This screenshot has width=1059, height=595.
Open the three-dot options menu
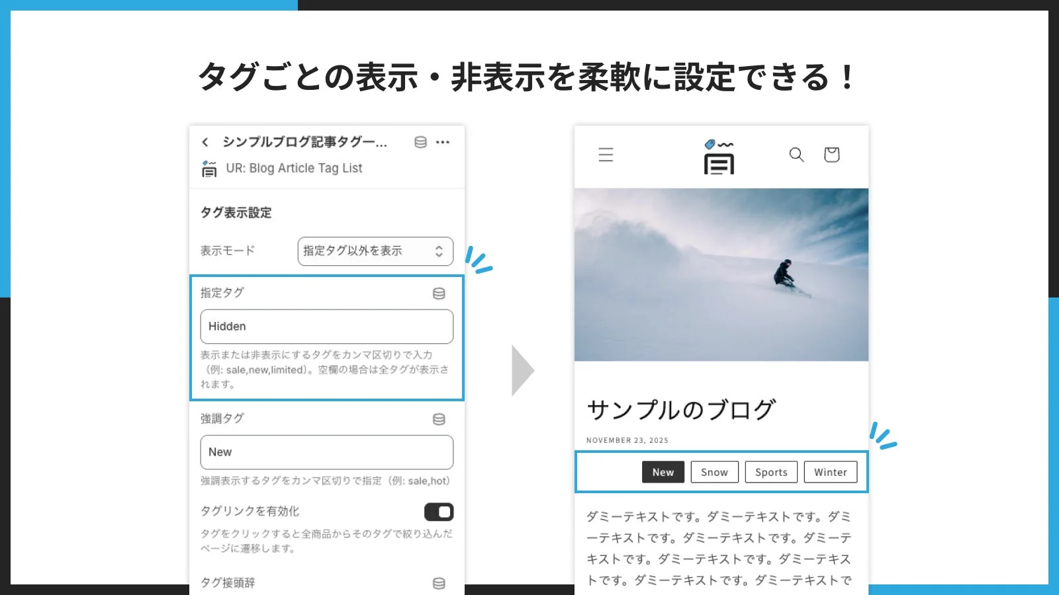[443, 141]
